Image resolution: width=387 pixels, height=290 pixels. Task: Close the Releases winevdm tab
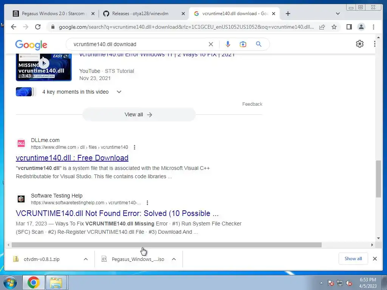pos(183,14)
